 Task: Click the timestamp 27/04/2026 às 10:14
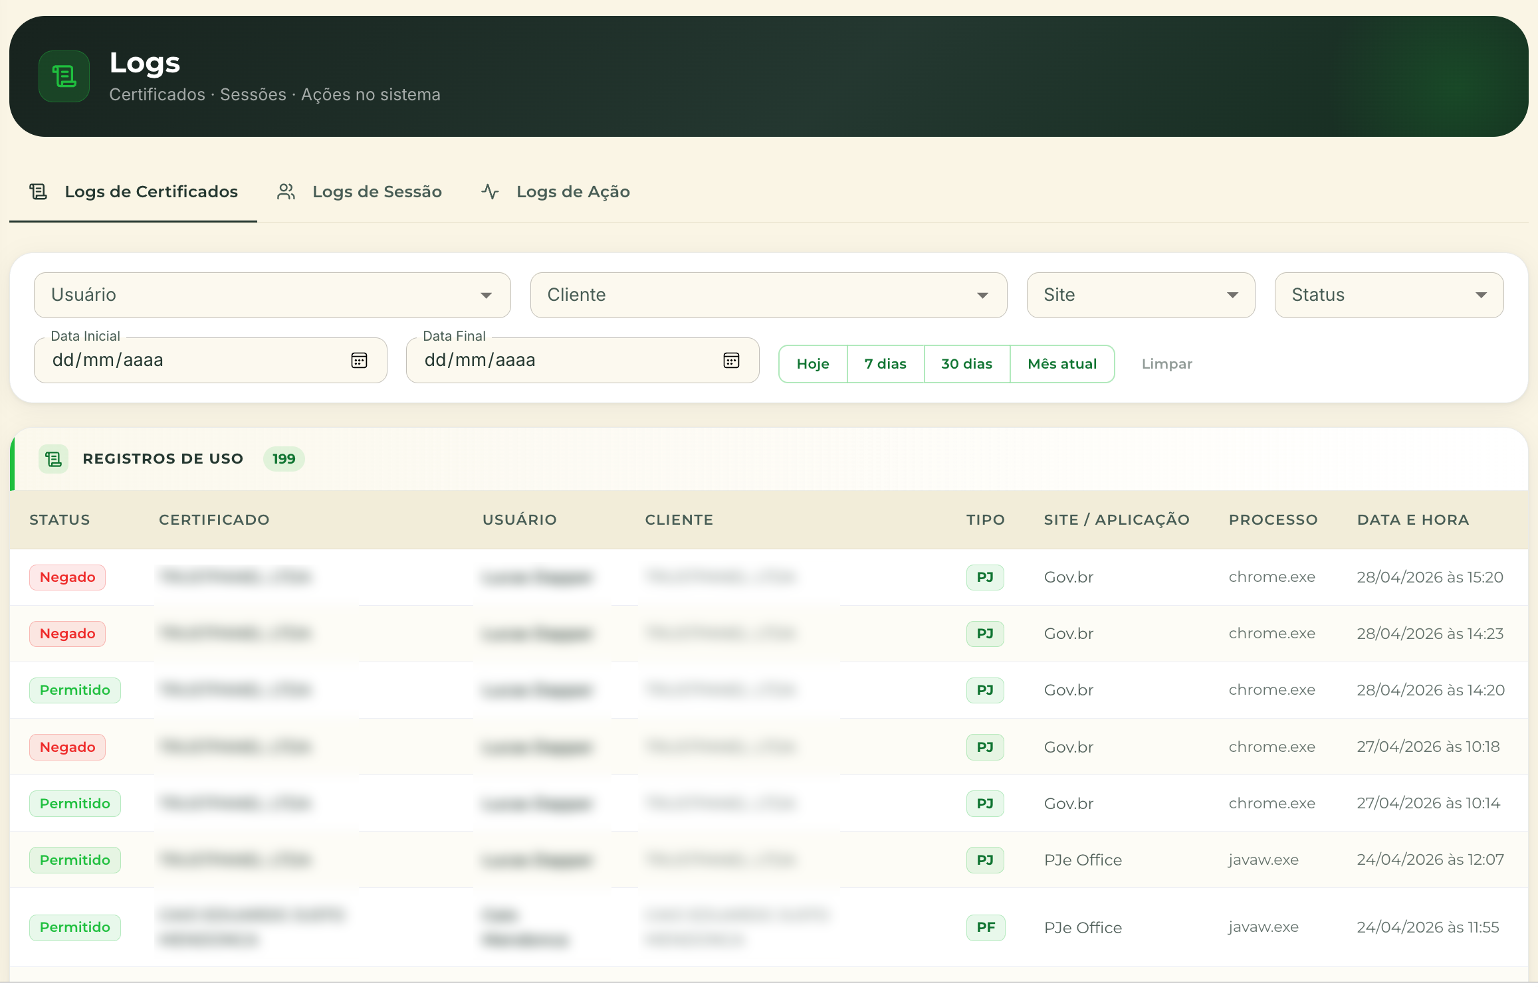(x=1428, y=803)
